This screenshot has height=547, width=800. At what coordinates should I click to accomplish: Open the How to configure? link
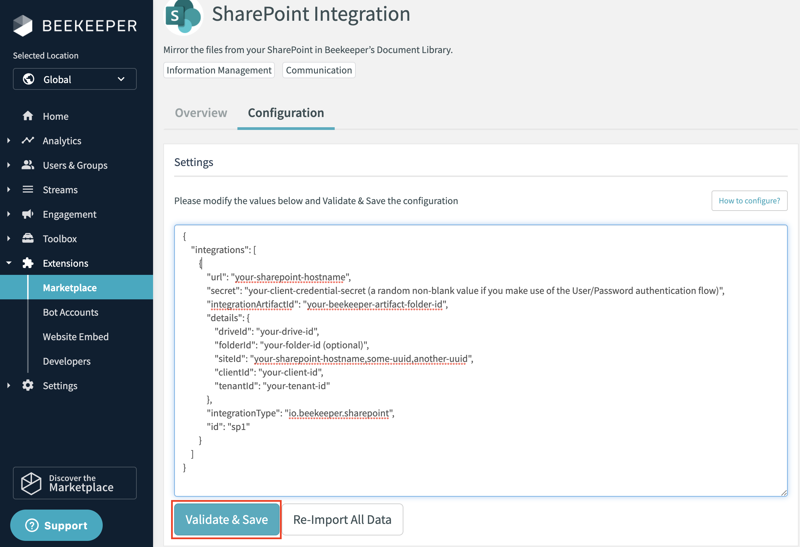(x=749, y=201)
